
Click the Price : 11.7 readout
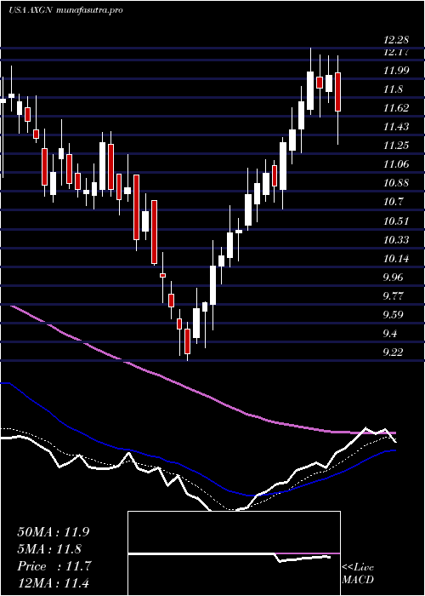(54, 566)
